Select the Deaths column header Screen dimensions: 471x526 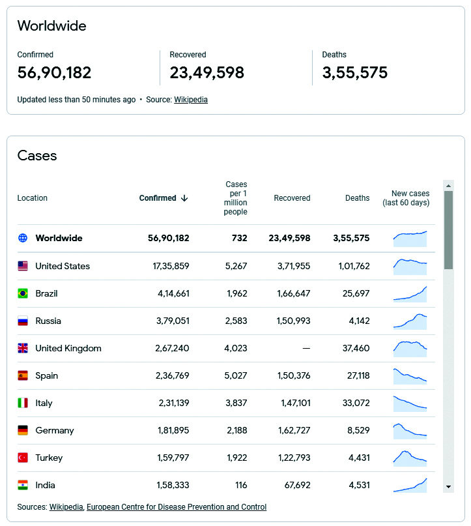(358, 198)
